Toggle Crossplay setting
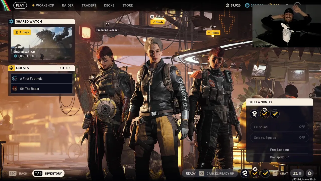The image size is (321, 181). 279,157
